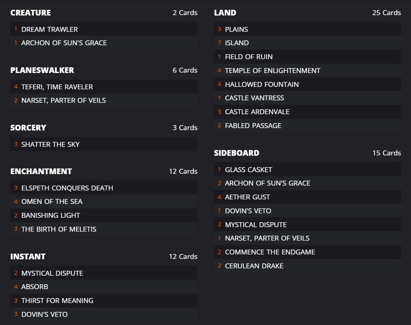Select Commence the Endgame card
This screenshot has width=411, height=325.
(x=270, y=252)
